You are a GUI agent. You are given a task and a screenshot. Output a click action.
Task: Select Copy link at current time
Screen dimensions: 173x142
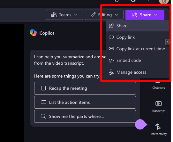click(138, 49)
